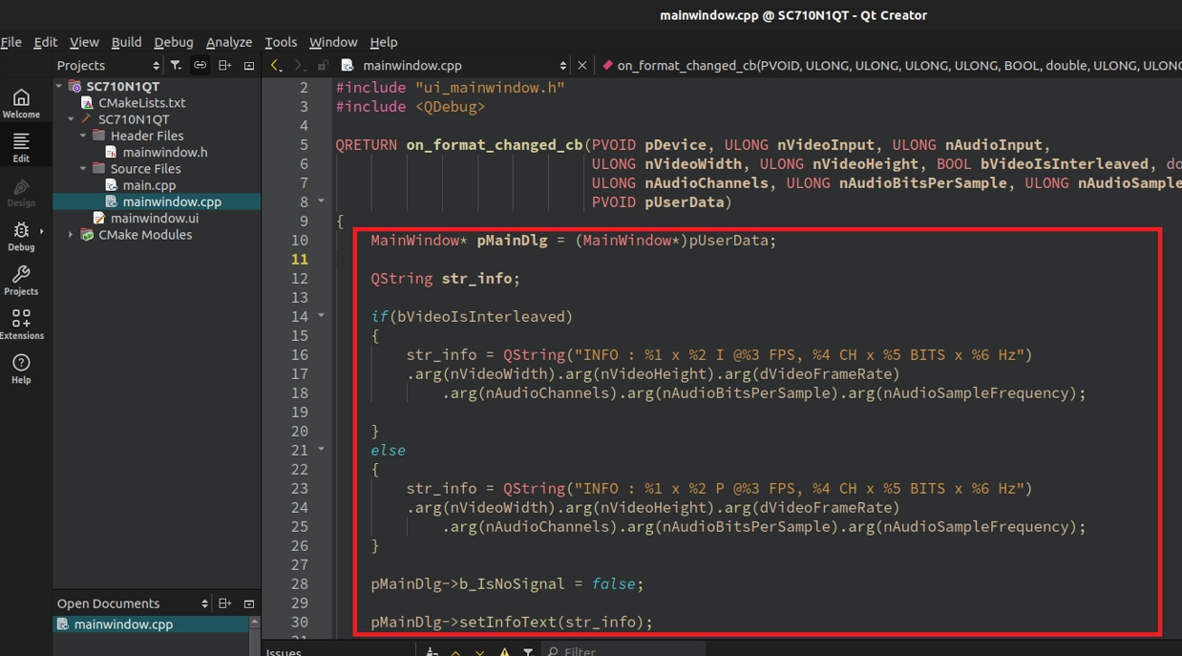The width and height of the screenshot is (1182, 656).
Task: Open the Analyze menu
Action: pos(229,42)
